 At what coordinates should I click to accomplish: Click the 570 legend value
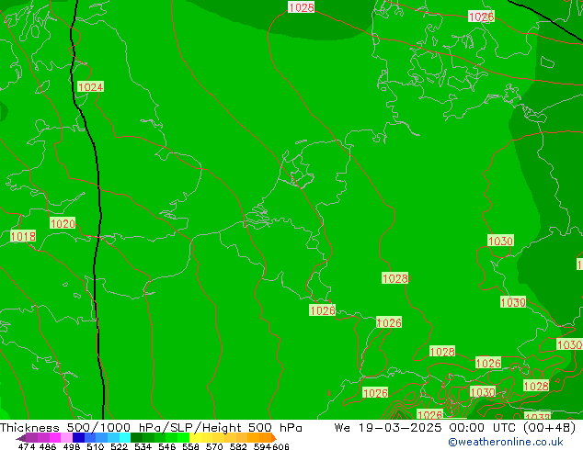pyautogui.click(x=214, y=446)
